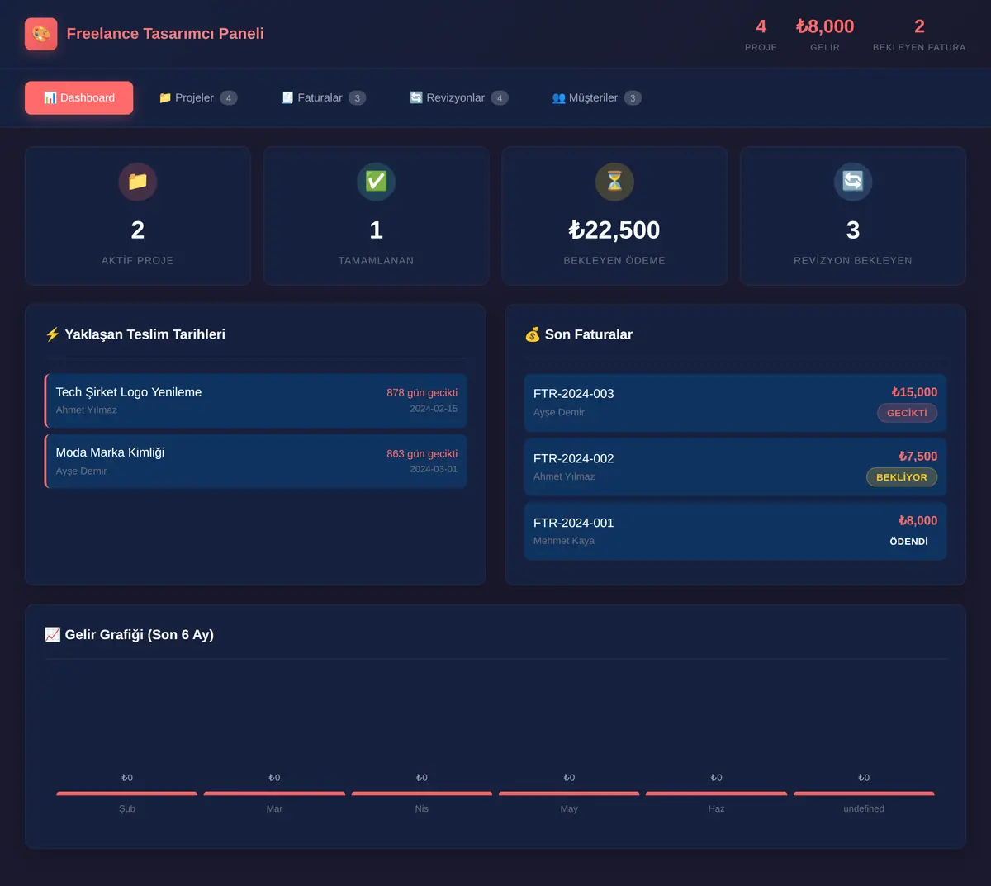This screenshot has width=991, height=886.
Task: Click the Revizyon Bekleyen stat card
Action: tap(853, 216)
